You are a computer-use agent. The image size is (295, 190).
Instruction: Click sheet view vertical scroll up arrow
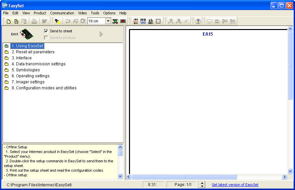(290, 29)
